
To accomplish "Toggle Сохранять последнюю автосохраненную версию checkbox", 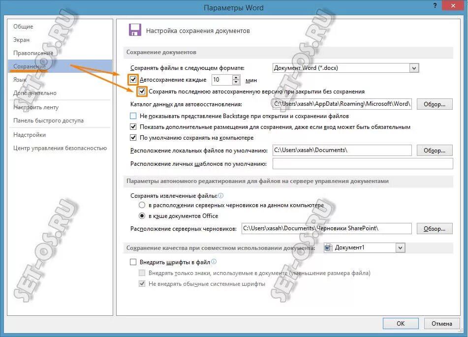I will (x=142, y=92).
